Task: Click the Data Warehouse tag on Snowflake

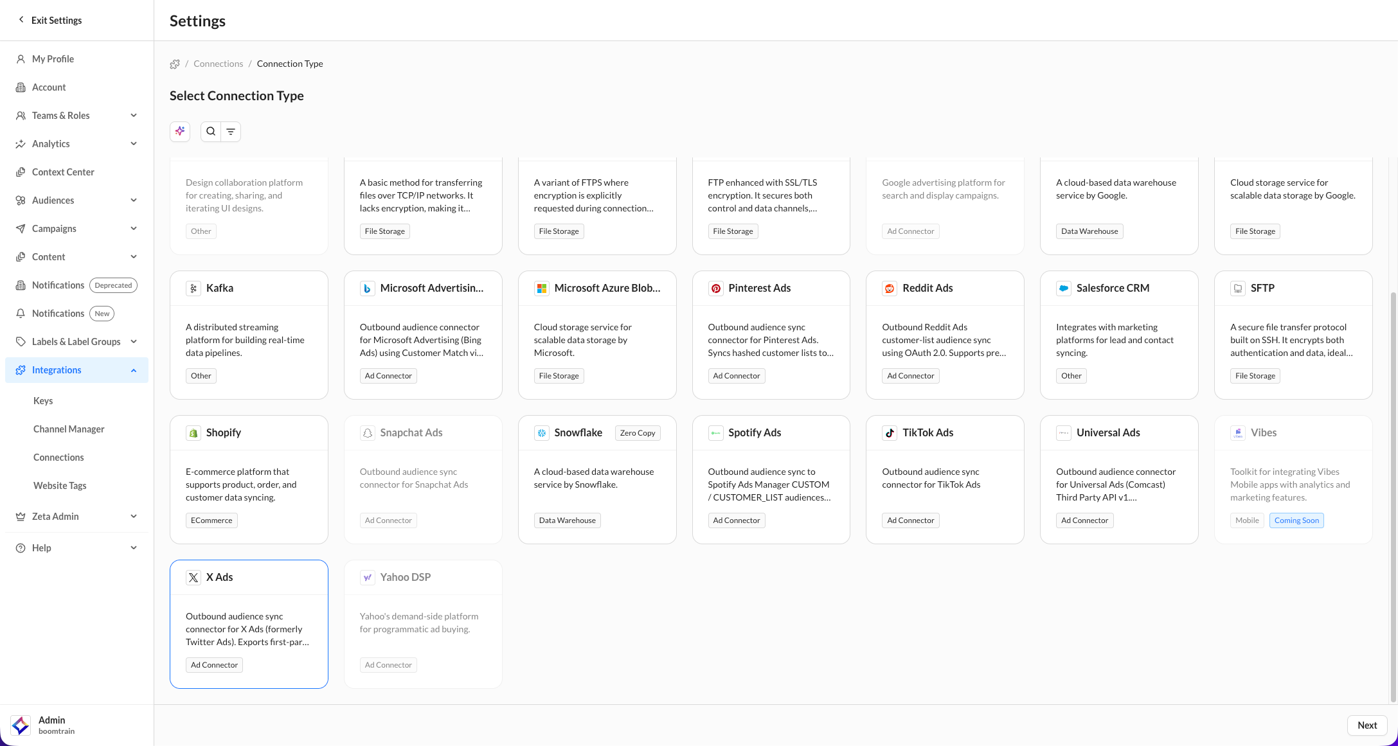Action: pyautogui.click(x=567, y=520)
